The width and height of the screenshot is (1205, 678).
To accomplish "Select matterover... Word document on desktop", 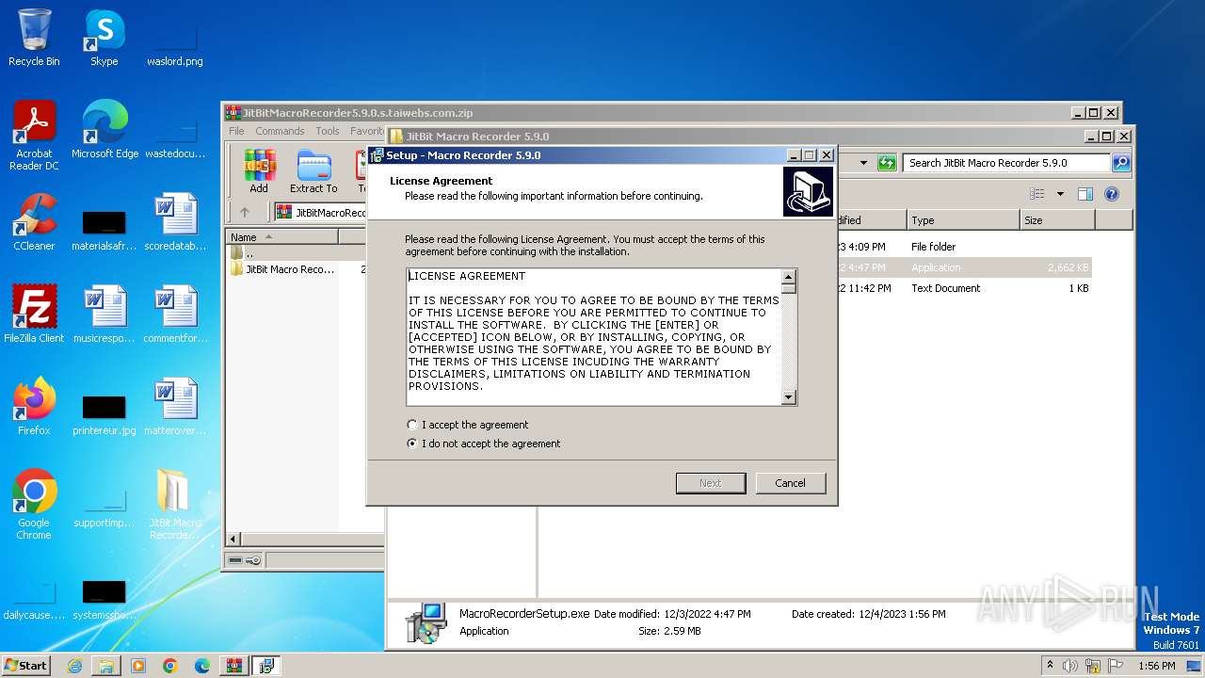I will click(175, 407).
